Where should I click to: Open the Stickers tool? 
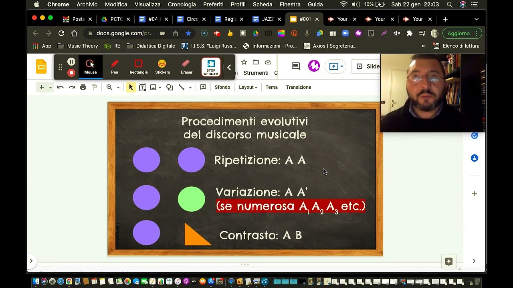click(162, 67)
